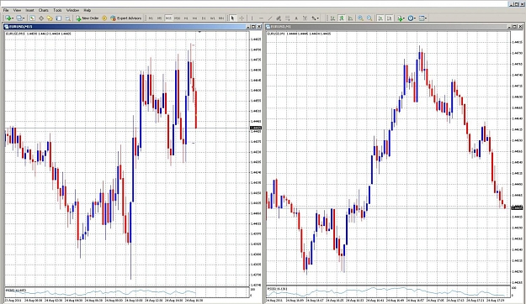
Task: Select the Cursor arrow tool
Action: [x=232, y=18]
